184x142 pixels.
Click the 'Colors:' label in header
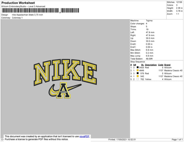[x=170, y=5]
